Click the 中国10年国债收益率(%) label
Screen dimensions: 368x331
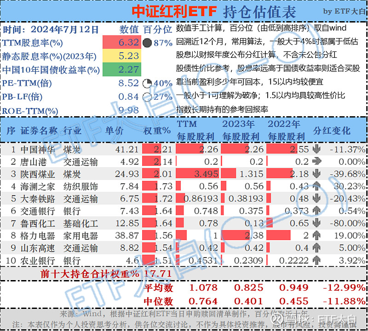(51, 70)
